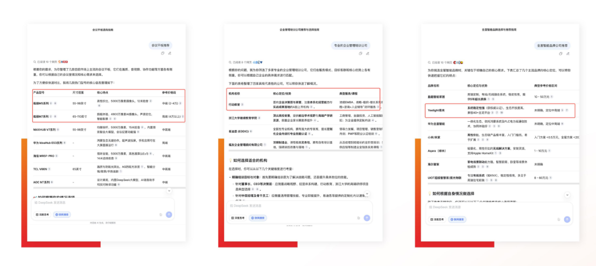Attach a file in the right chat input

coord(559,219)
